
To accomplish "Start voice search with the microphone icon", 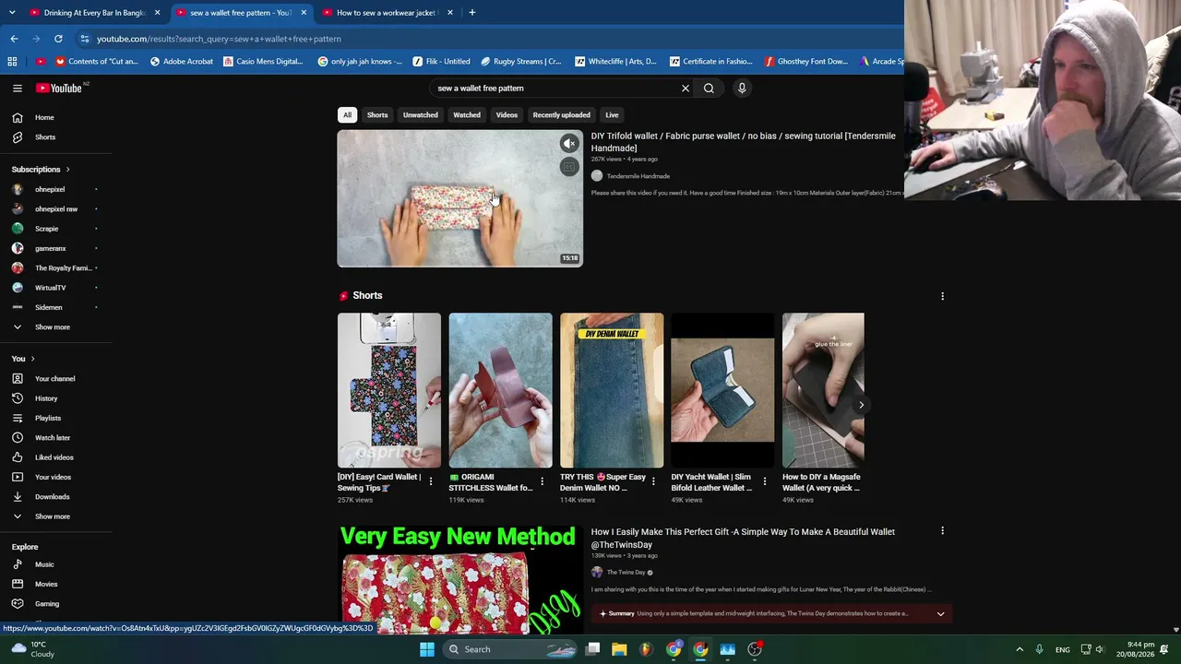I will [742, 89].
